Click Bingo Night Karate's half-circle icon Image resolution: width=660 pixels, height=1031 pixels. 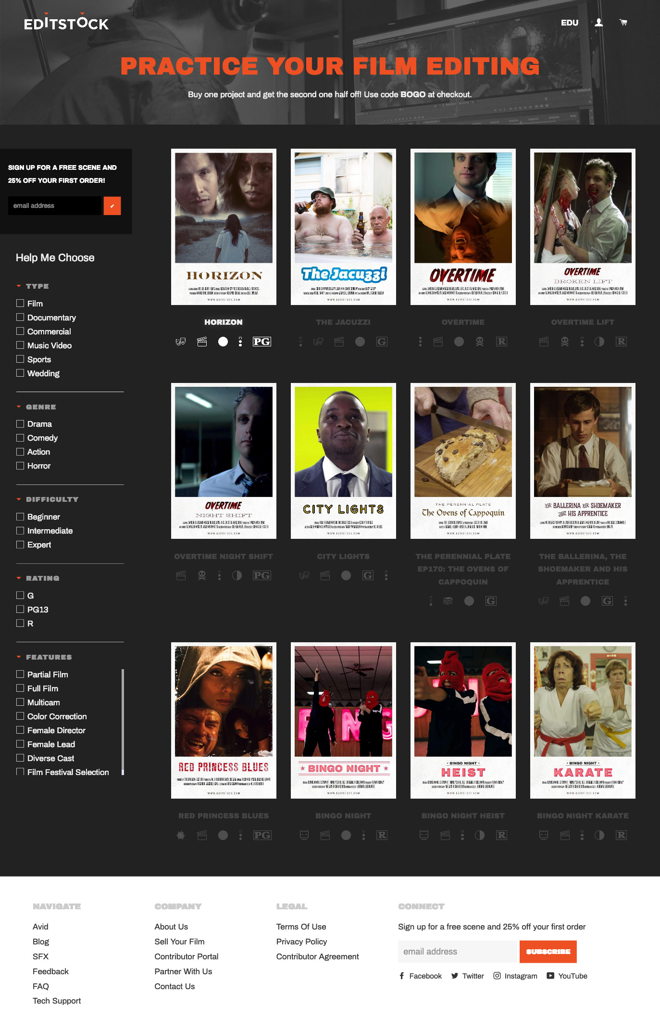click(x=599, y=835)
